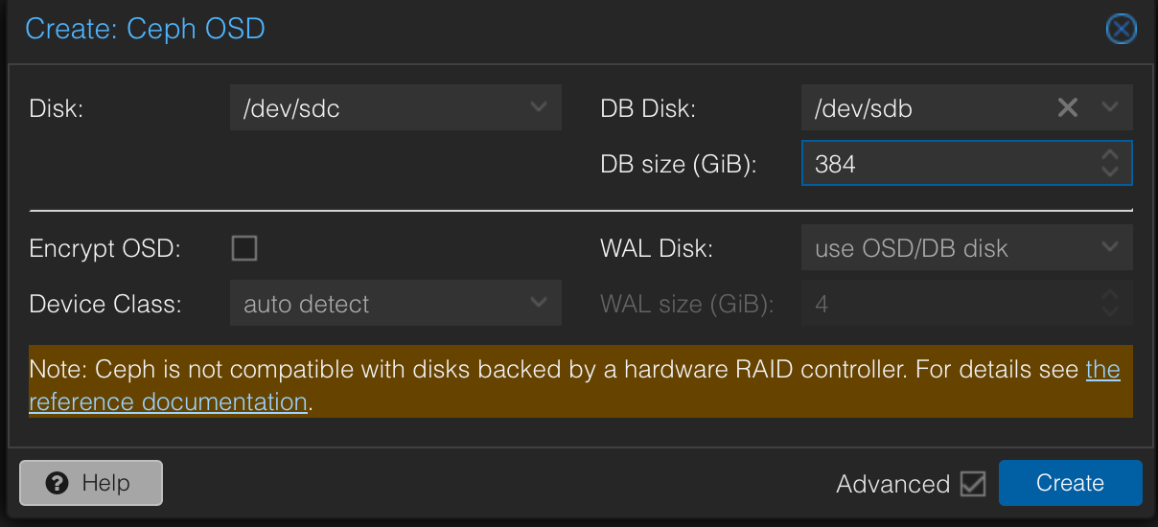Enable the Encrypt OSD checkbox
Image resolution: width=1158 pixels, height=527 pixels.
pyautogui.click(x=244, y=249)
